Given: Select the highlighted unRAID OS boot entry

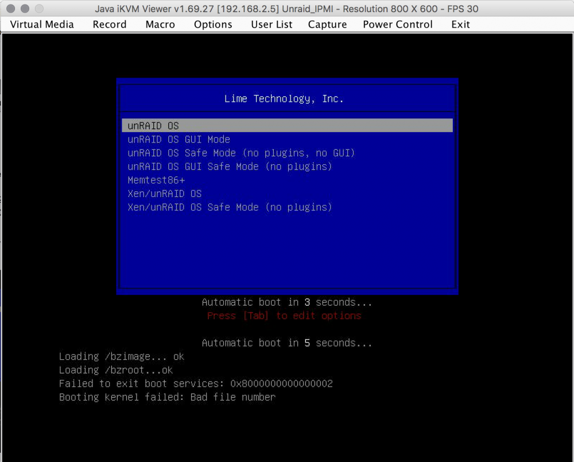Looking at the screenshot, I should point(288,125).
